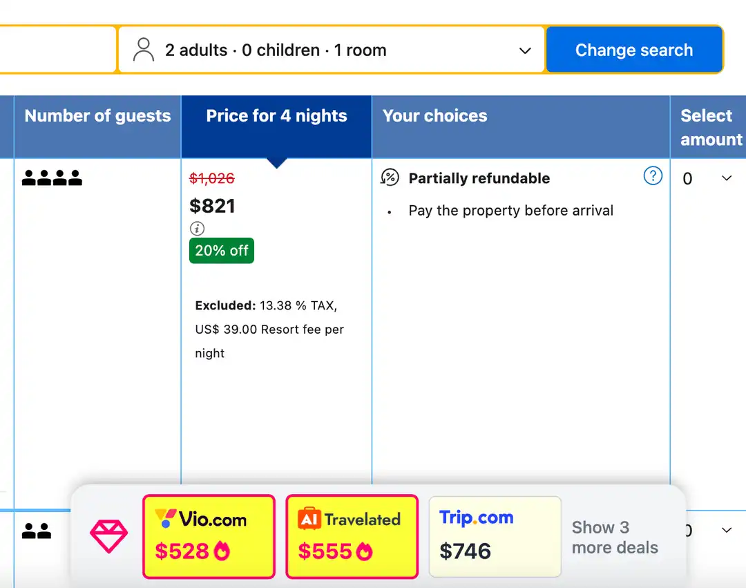The image size is (746, 588).
Task: Select the Travelated $555 deal
Action: [352, 536]
